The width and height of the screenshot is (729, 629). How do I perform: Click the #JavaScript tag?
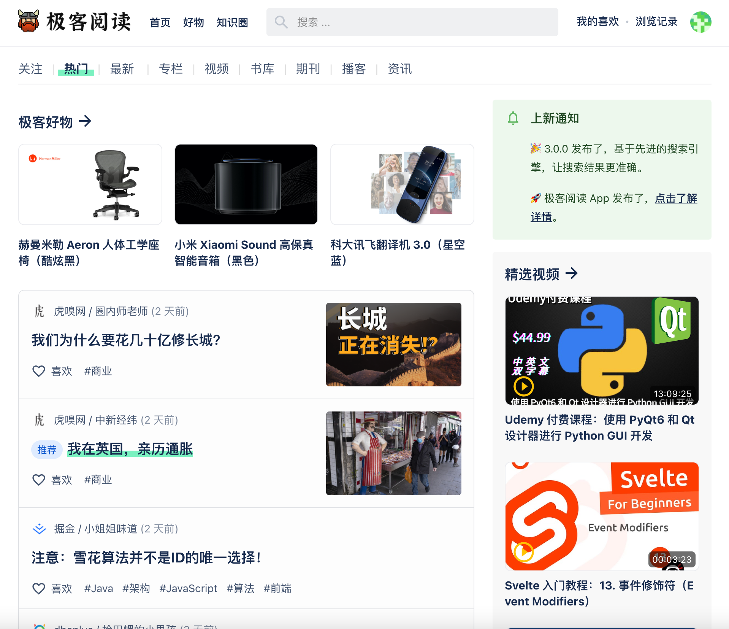(x=188, y=589)
